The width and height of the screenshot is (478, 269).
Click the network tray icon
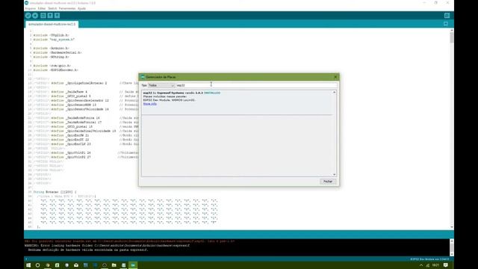pyautogui.click(x=427, y=265)
